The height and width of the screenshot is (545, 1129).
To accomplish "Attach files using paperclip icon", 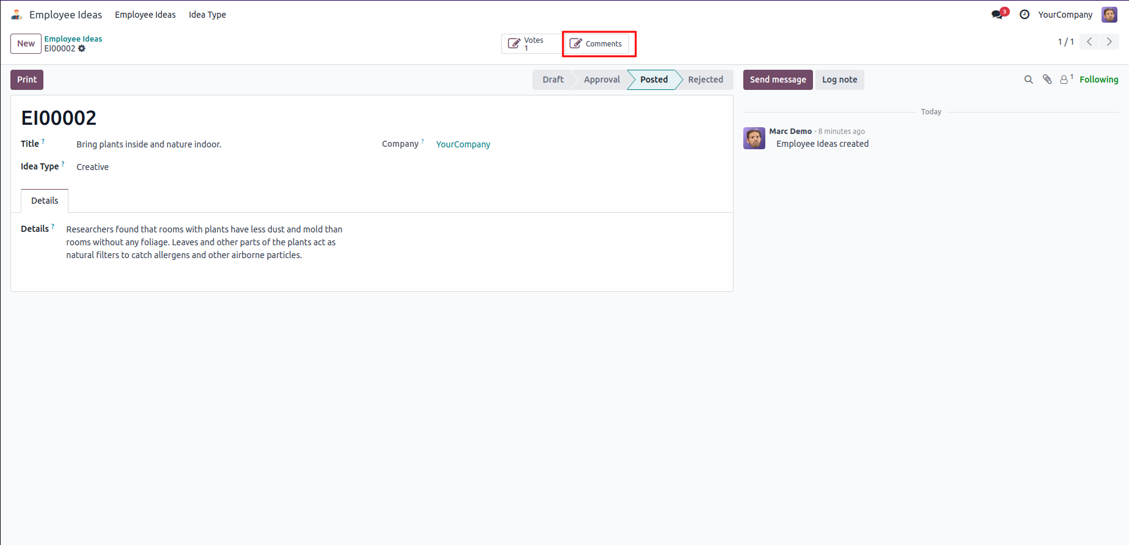I will [x=1047, y=80].
